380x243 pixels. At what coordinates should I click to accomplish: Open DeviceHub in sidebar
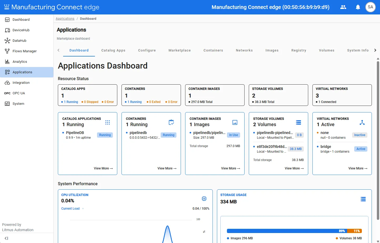click(27, 30)
